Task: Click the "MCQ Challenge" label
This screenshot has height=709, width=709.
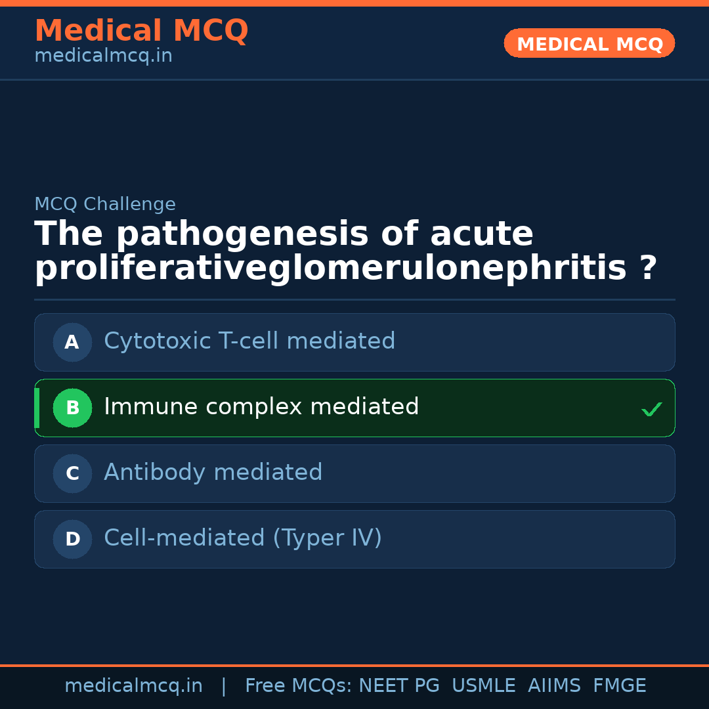Action: point(105,204)
